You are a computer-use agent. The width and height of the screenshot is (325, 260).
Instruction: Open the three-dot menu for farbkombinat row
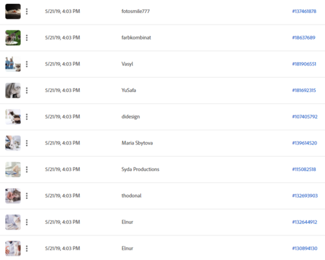point(27,38)
